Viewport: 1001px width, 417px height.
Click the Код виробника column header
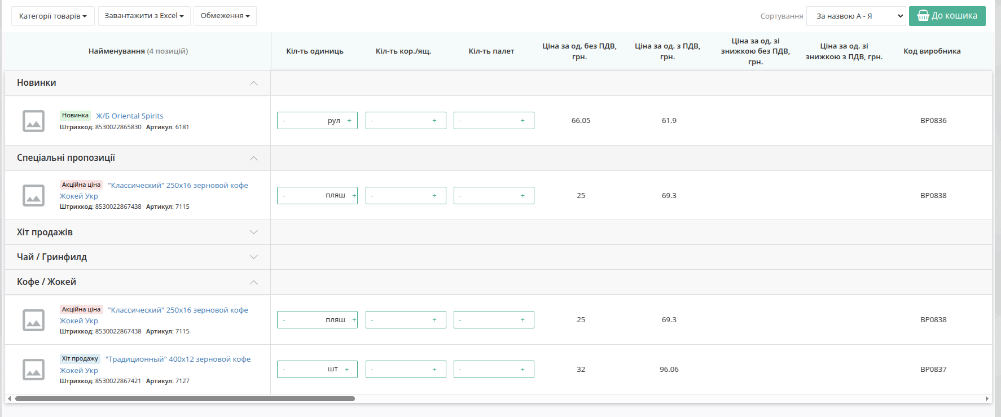click(x=932, y=51)
